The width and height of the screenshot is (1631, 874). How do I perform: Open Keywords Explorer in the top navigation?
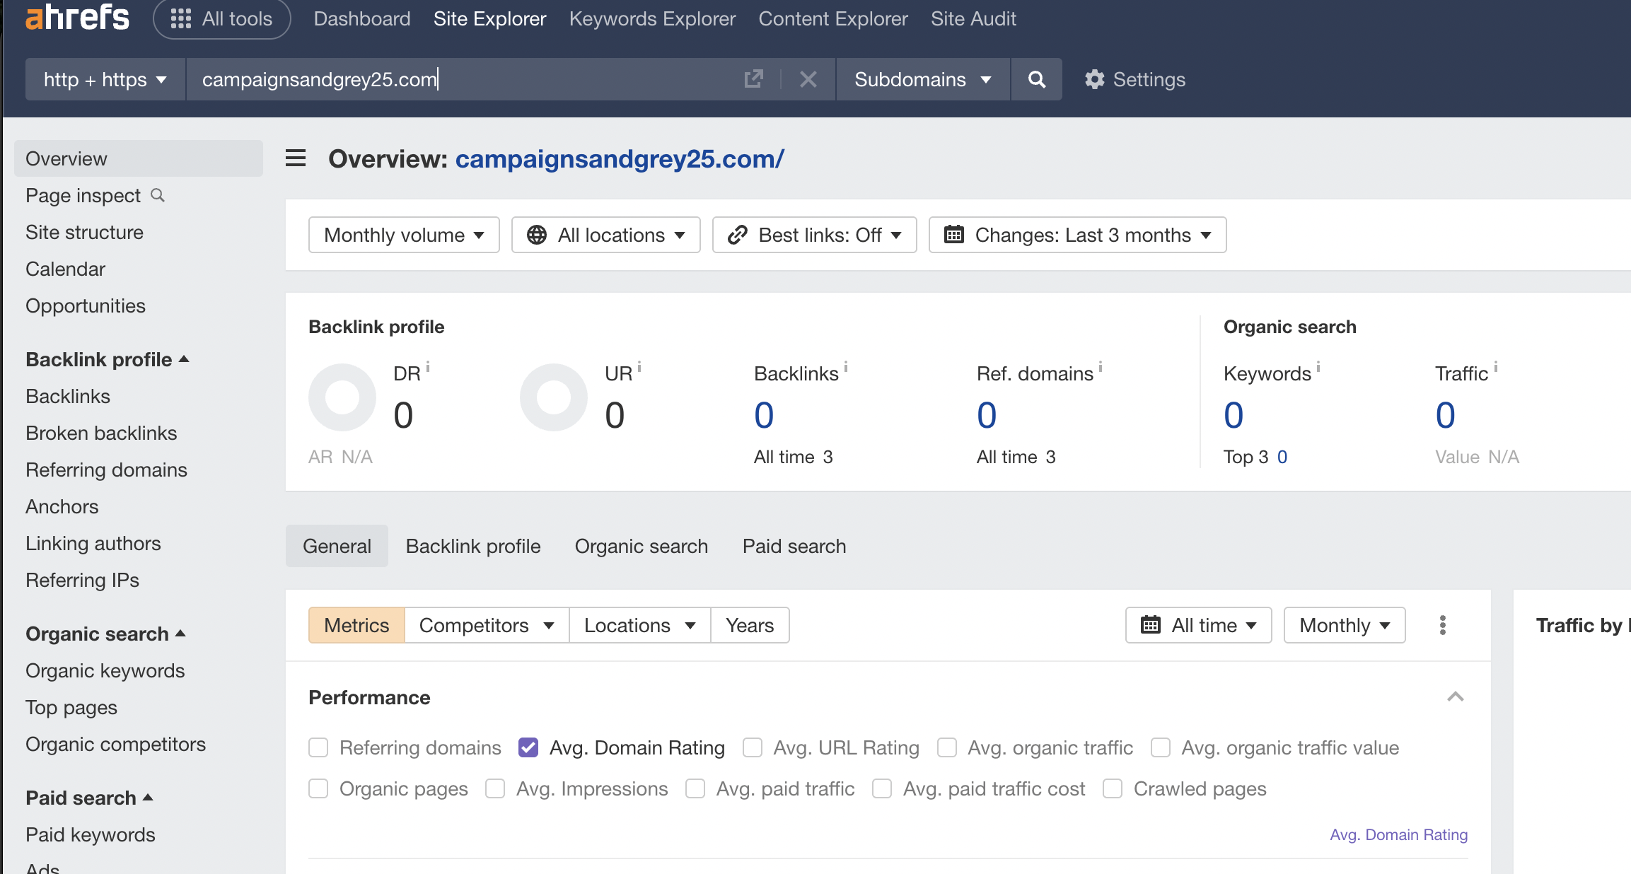[x=652, y=18]
